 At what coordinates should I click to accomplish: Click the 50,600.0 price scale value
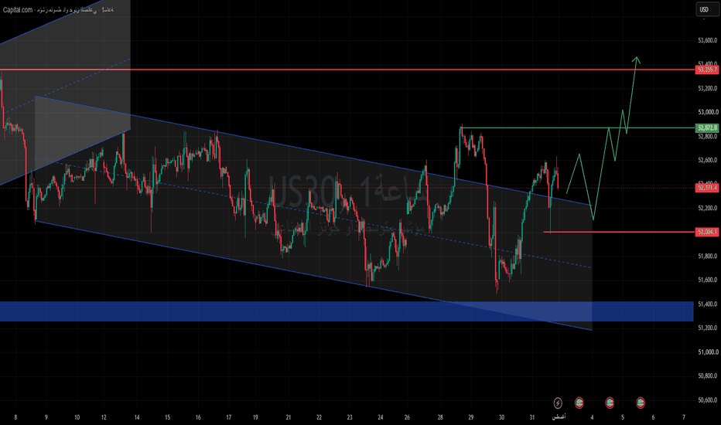click(x=707, y=400)
